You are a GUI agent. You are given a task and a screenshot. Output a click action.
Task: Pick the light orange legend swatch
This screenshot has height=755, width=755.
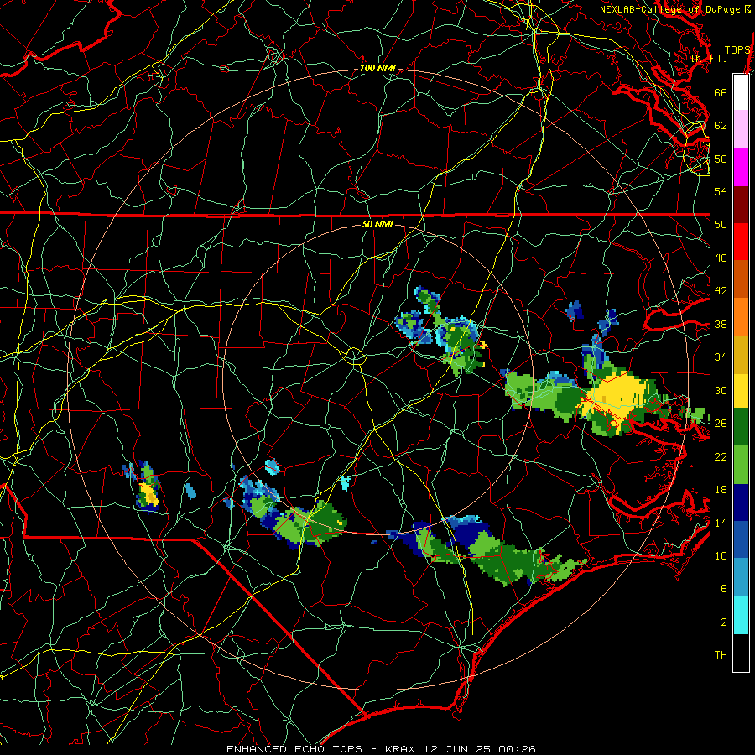pyautogui.click(x=741, y=317)
